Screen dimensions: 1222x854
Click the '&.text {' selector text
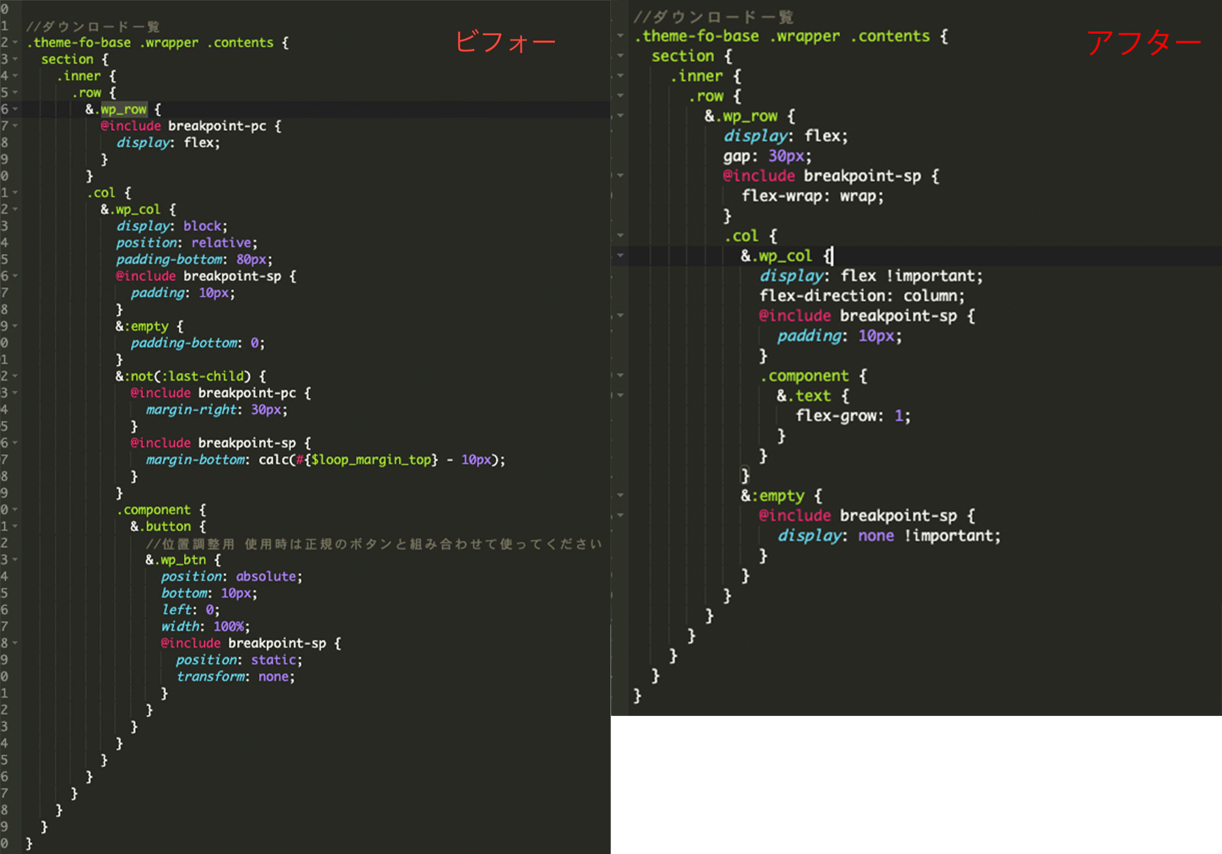[813, 396]
